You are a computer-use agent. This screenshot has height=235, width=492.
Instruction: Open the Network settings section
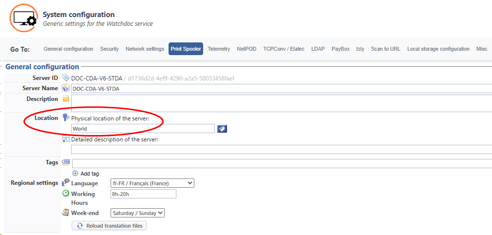coord(145,49)
